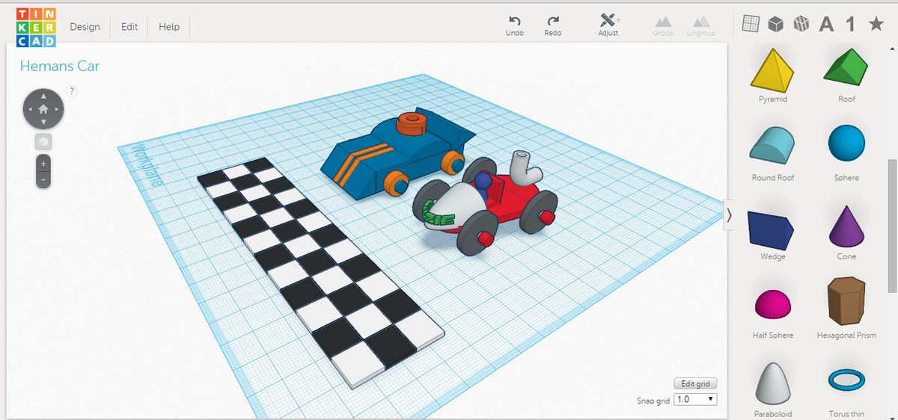This screenshot has width=898, height=420.
Task: Zoom out with the minus button
Action: click(x=43, y=180)
